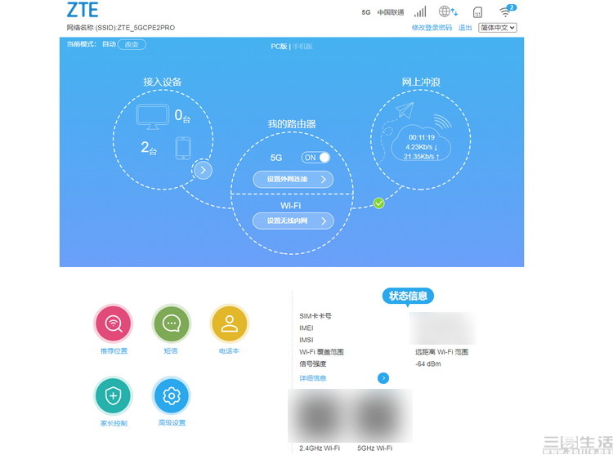Click the 当前模式 label
This screenshot has width=613, height=455.
(81, 44)
